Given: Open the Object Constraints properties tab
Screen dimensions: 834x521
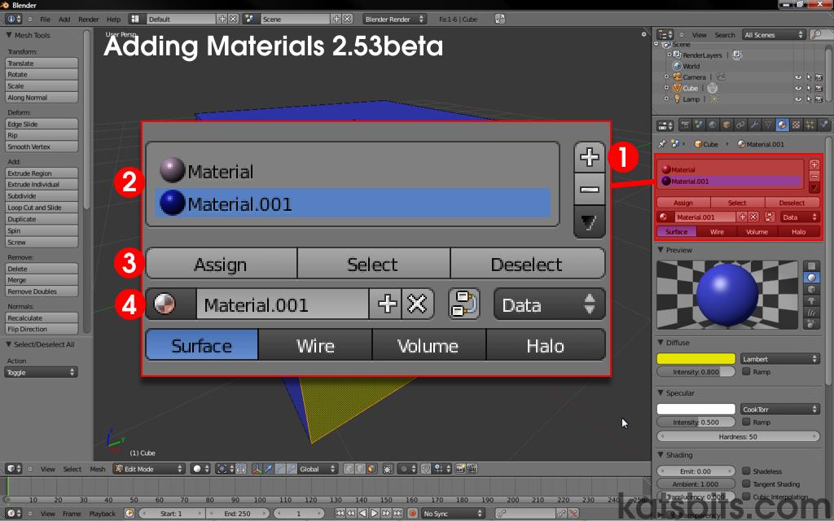Looking at the screenshot, I should click(x=740, y=125).
